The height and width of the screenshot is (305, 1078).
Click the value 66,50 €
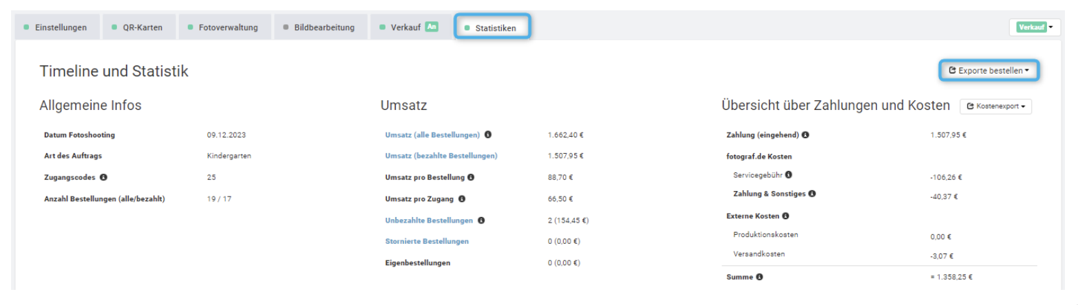tap(560, 199)
